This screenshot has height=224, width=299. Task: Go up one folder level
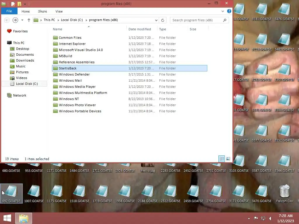point(29,20)
